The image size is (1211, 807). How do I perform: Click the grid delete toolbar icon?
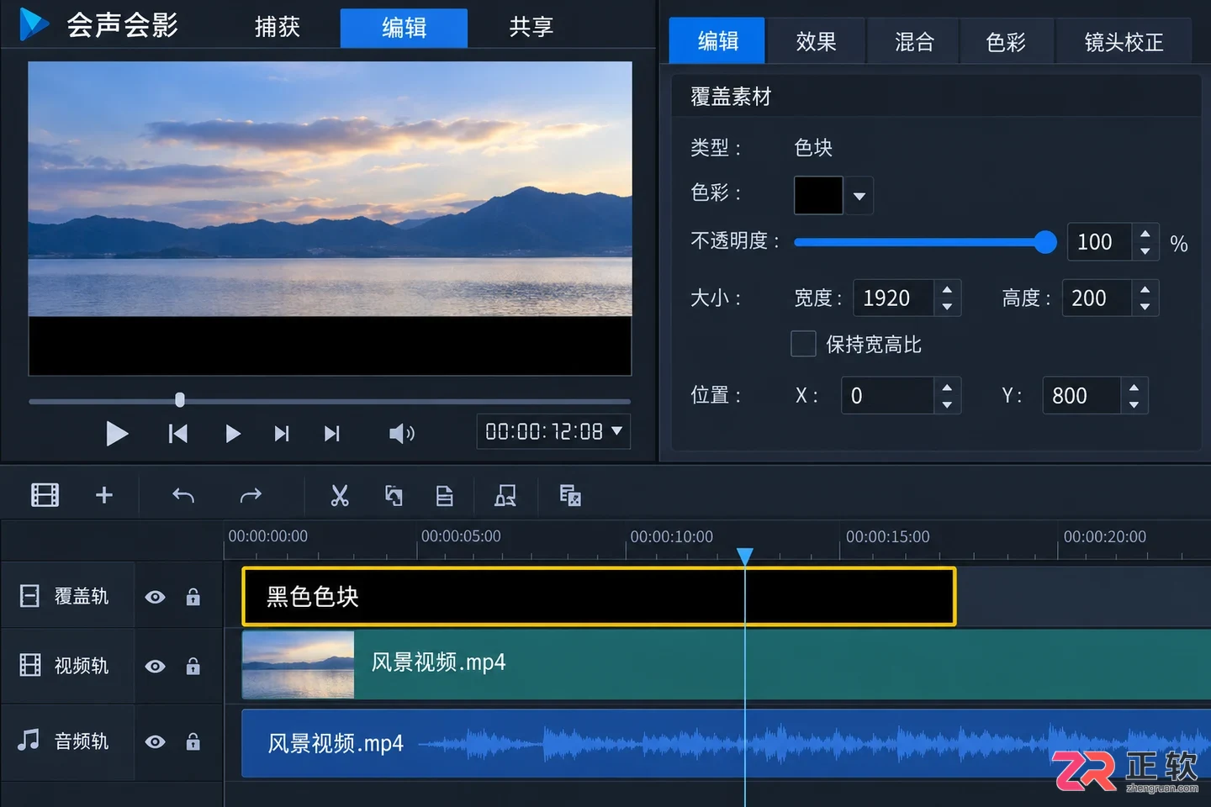coord(570,495)
